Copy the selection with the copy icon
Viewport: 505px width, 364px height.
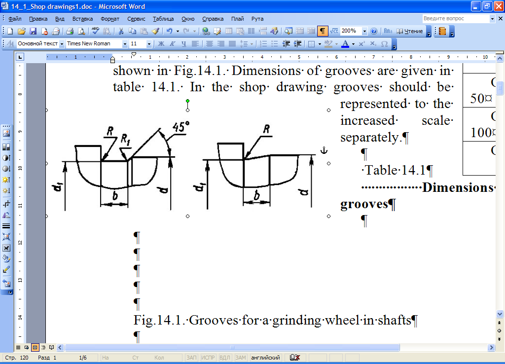click(132, 31)
